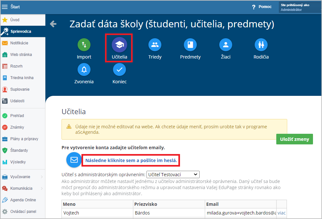Click the link to send passwords to teachers
This screenshot has height=219, width=322.
(x=131, y=160)
